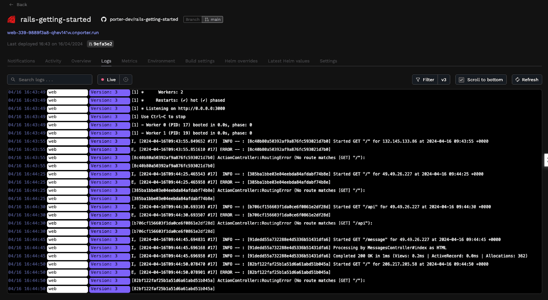
Task: Open the clock time-range button beside Live
Action: pos(126,80)
